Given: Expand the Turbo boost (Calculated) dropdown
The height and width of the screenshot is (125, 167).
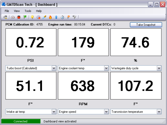Looking at the screenshot, I should pyautogui.click(x=53, y=68).
